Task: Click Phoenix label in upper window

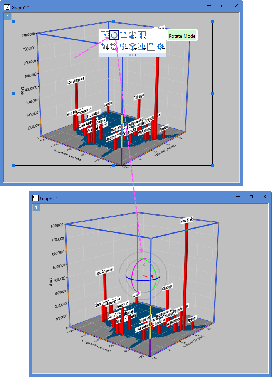Action: click(82, 111)
